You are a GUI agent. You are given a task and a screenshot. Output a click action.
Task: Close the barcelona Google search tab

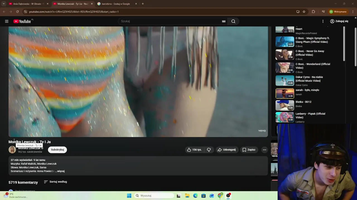(x=136, y=4)
